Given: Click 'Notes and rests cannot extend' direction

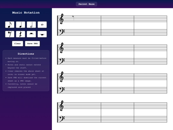Looking at the screenshot, I should click(x=24, y=66).
